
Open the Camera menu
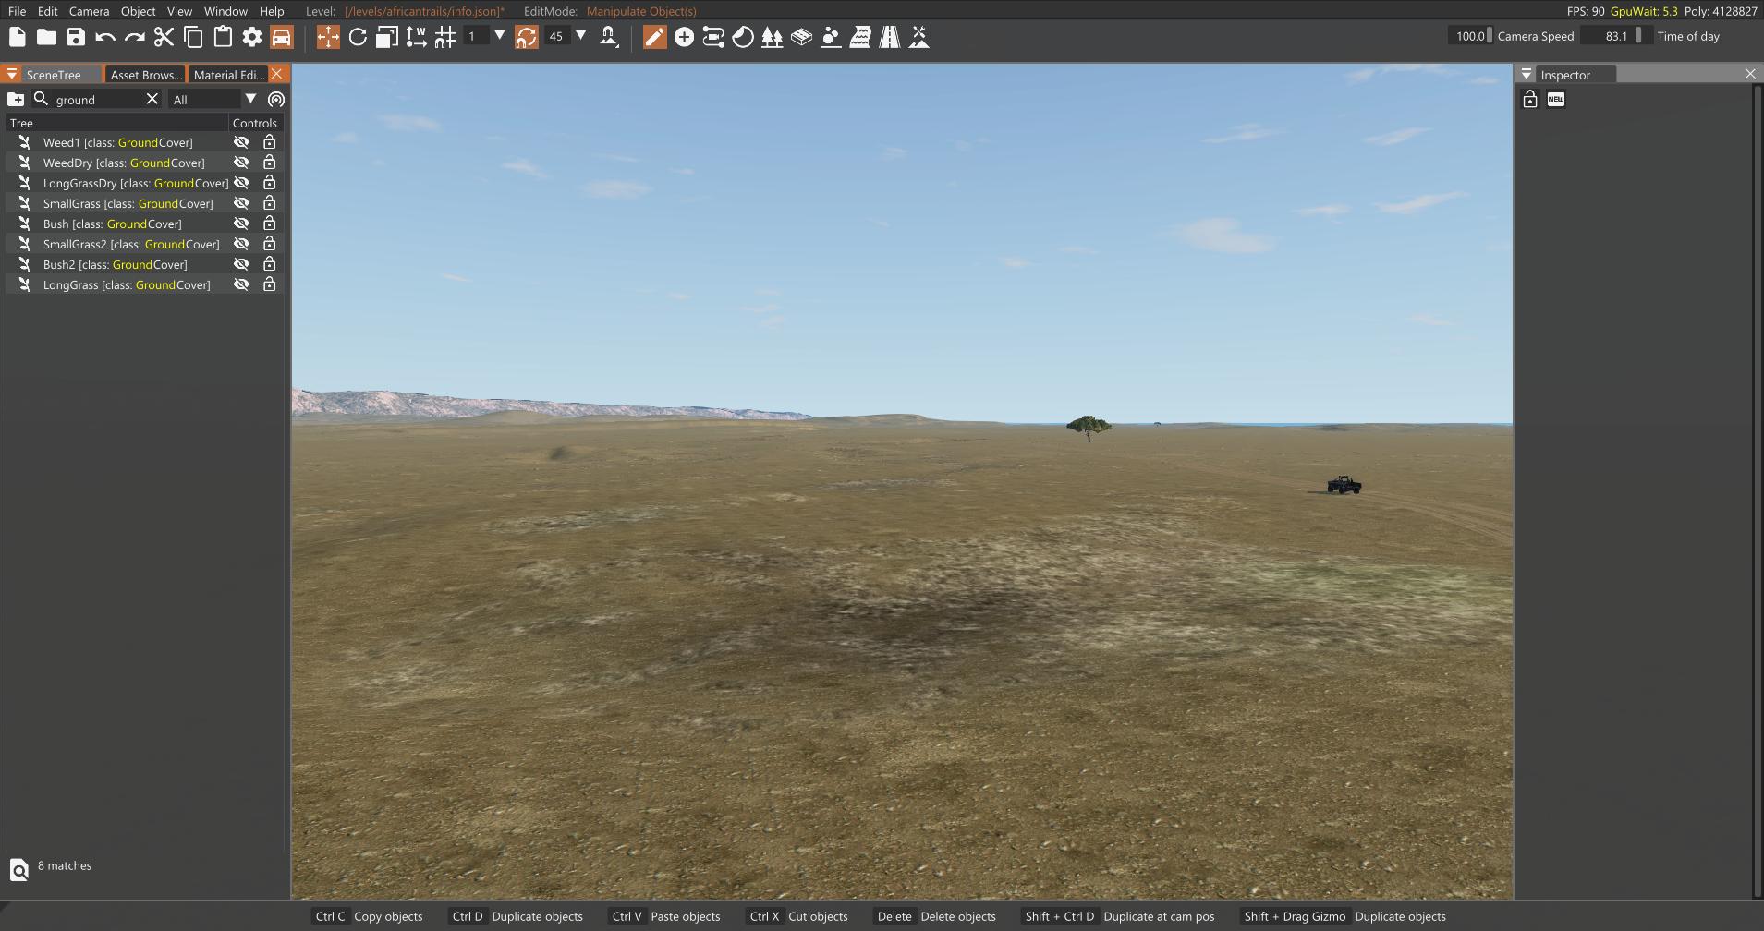point(89,11)
